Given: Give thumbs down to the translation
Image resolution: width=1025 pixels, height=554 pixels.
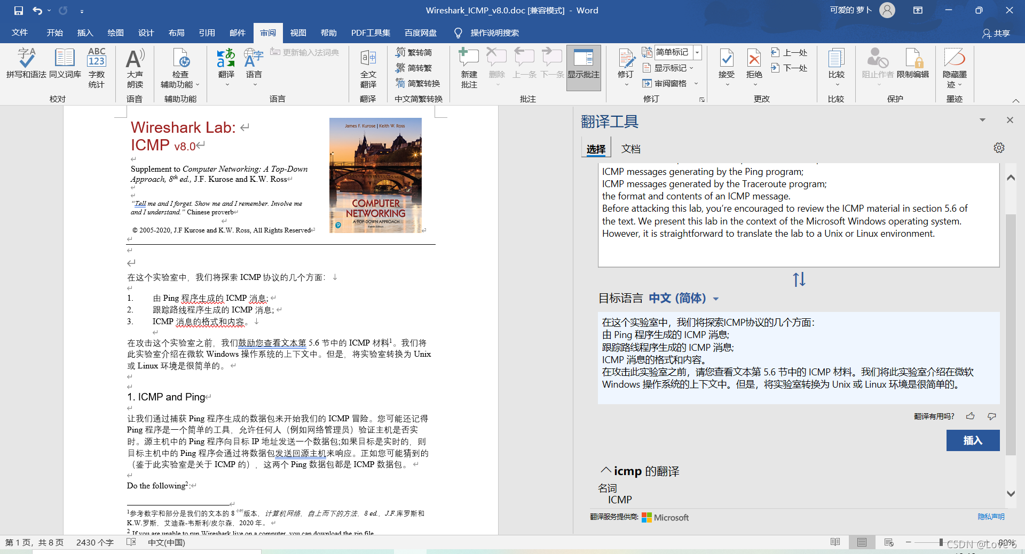Looking at the screenshot, I should tap(992, 416).
